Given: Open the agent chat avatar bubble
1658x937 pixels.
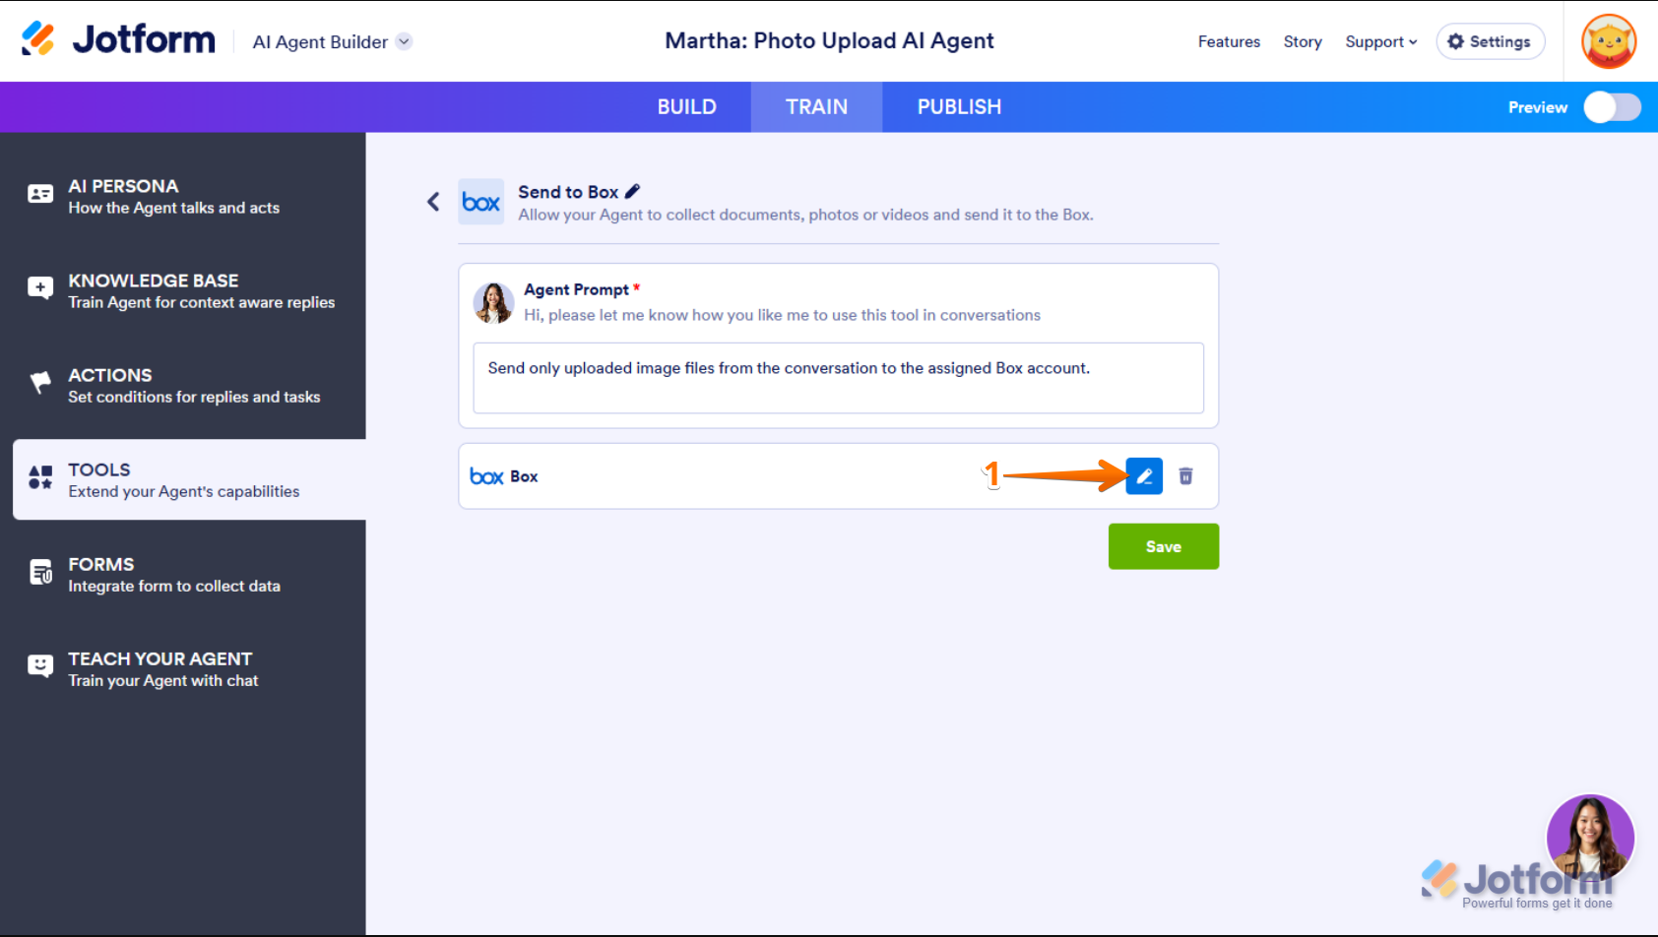Looking at the screenshot, I should tap(1590, 839).
